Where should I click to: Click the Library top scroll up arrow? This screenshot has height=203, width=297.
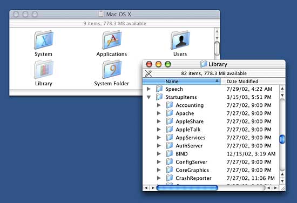pos(282,89)
